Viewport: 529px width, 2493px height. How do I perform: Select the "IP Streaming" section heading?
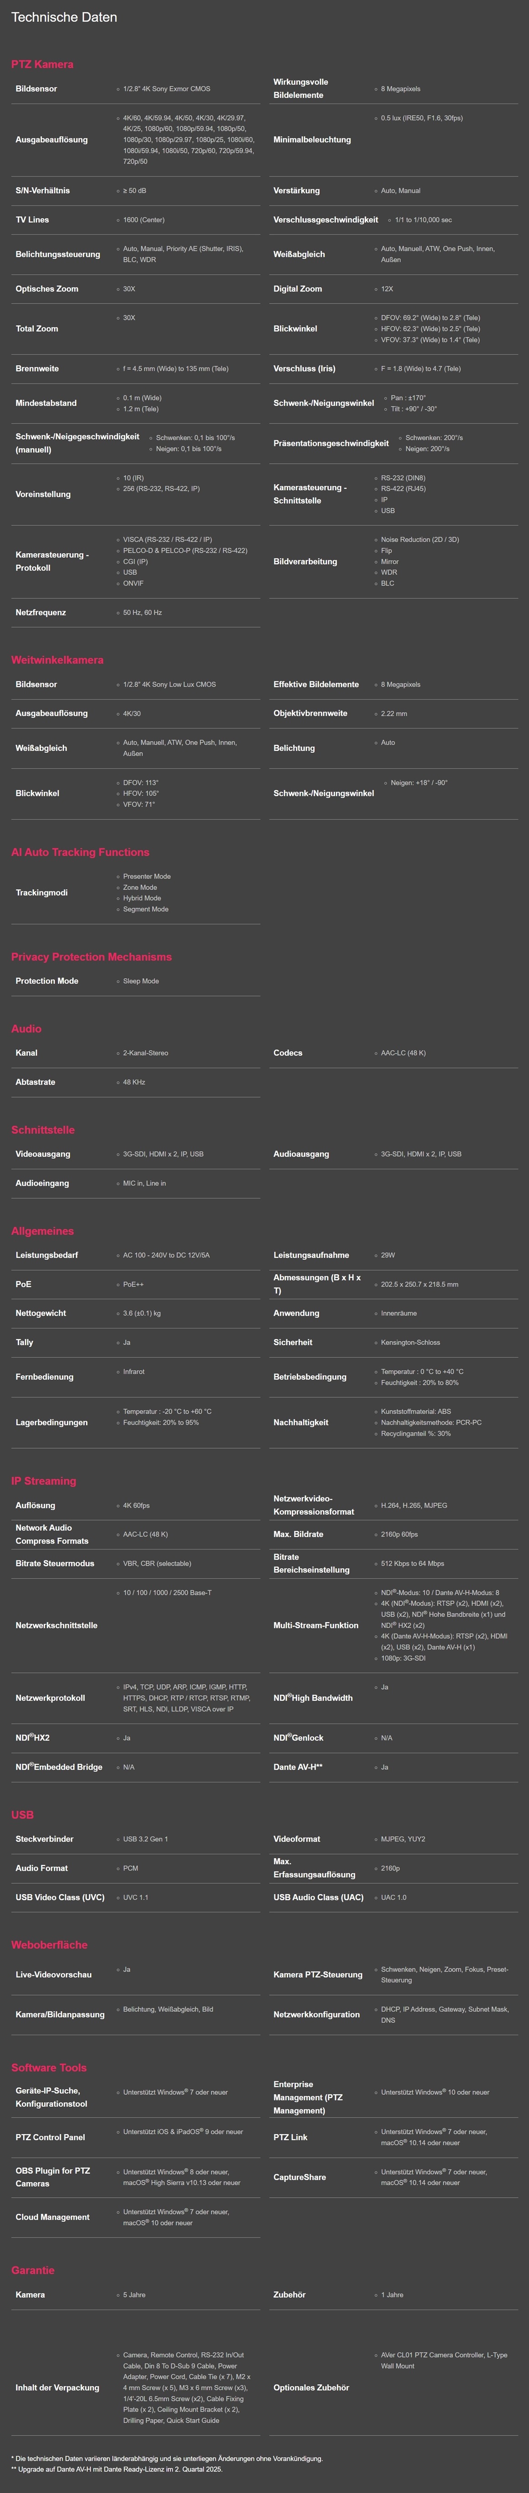point(43,1481)
